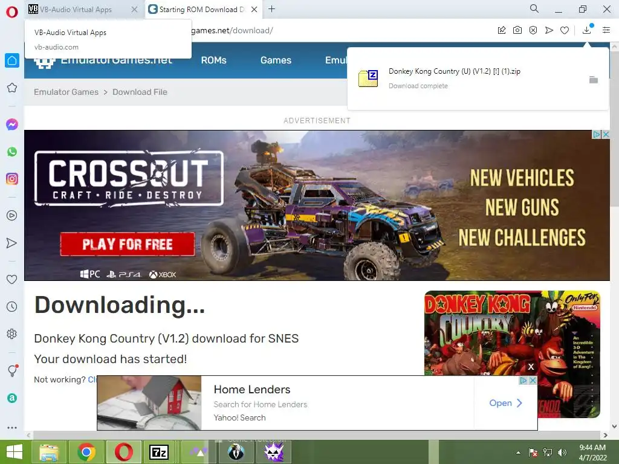The image size is (619, 464).
Task: Open the Player sidebar icon
Action: (12, 216)
